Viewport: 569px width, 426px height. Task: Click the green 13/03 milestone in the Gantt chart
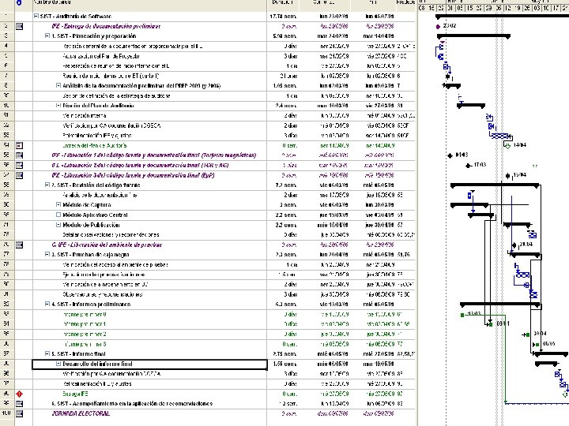[462, 315]
